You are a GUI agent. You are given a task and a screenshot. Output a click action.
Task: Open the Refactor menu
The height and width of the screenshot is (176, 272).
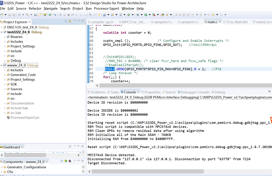click(35, 8)
